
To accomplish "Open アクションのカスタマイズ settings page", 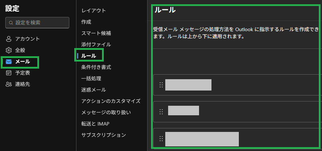I will coord(111,101).
